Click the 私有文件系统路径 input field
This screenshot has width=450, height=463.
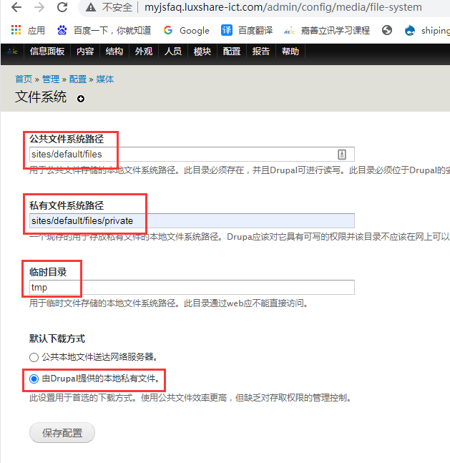click(x=192, y=220)
